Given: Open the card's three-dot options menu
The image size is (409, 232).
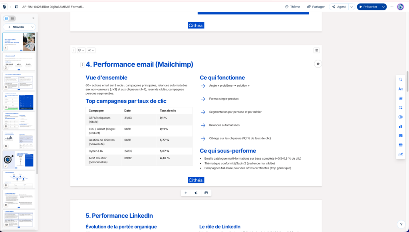Looking at the screenshot, I should pos(74,50).
